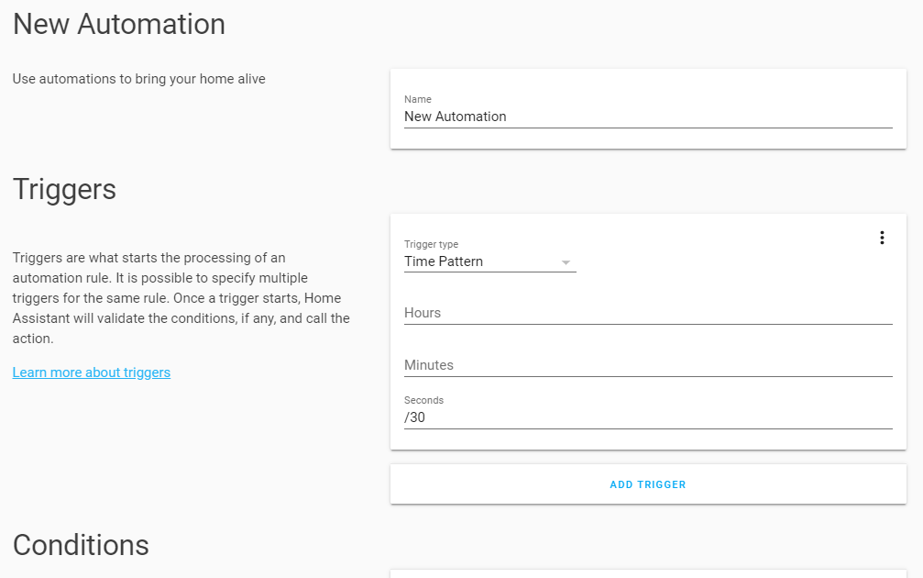This screenshot has width=923, height=578.
Task: Click the New Automation page heading
Action: [119, 24]
